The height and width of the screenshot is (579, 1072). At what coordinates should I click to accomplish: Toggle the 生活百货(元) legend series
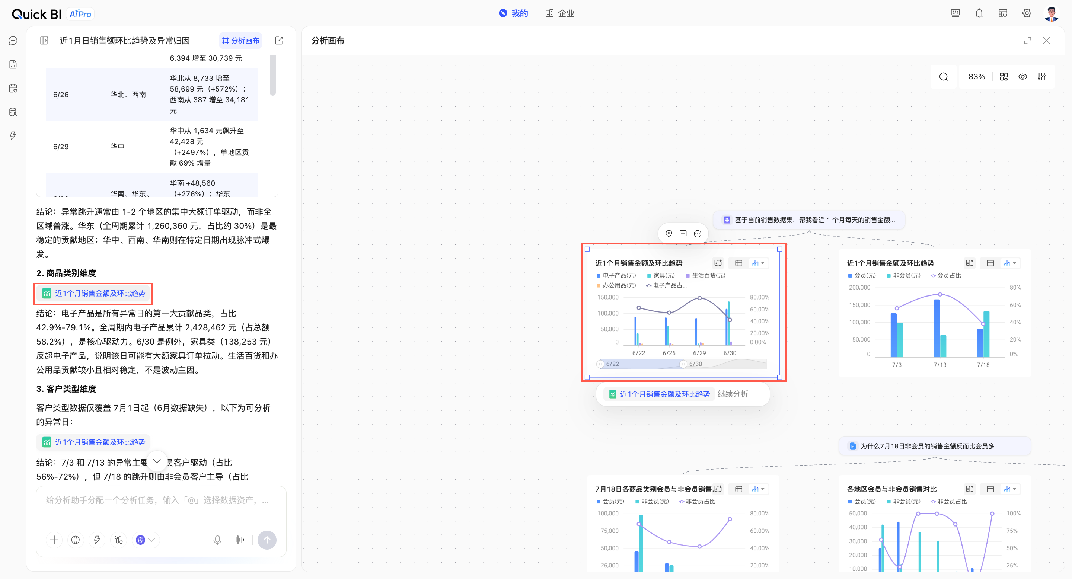click(x=705, y=275)
